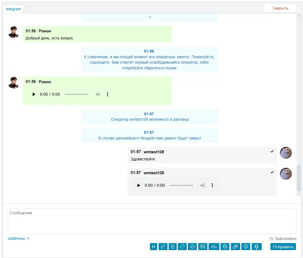
Task: Switch to the telegram tab
Action: 14,9
